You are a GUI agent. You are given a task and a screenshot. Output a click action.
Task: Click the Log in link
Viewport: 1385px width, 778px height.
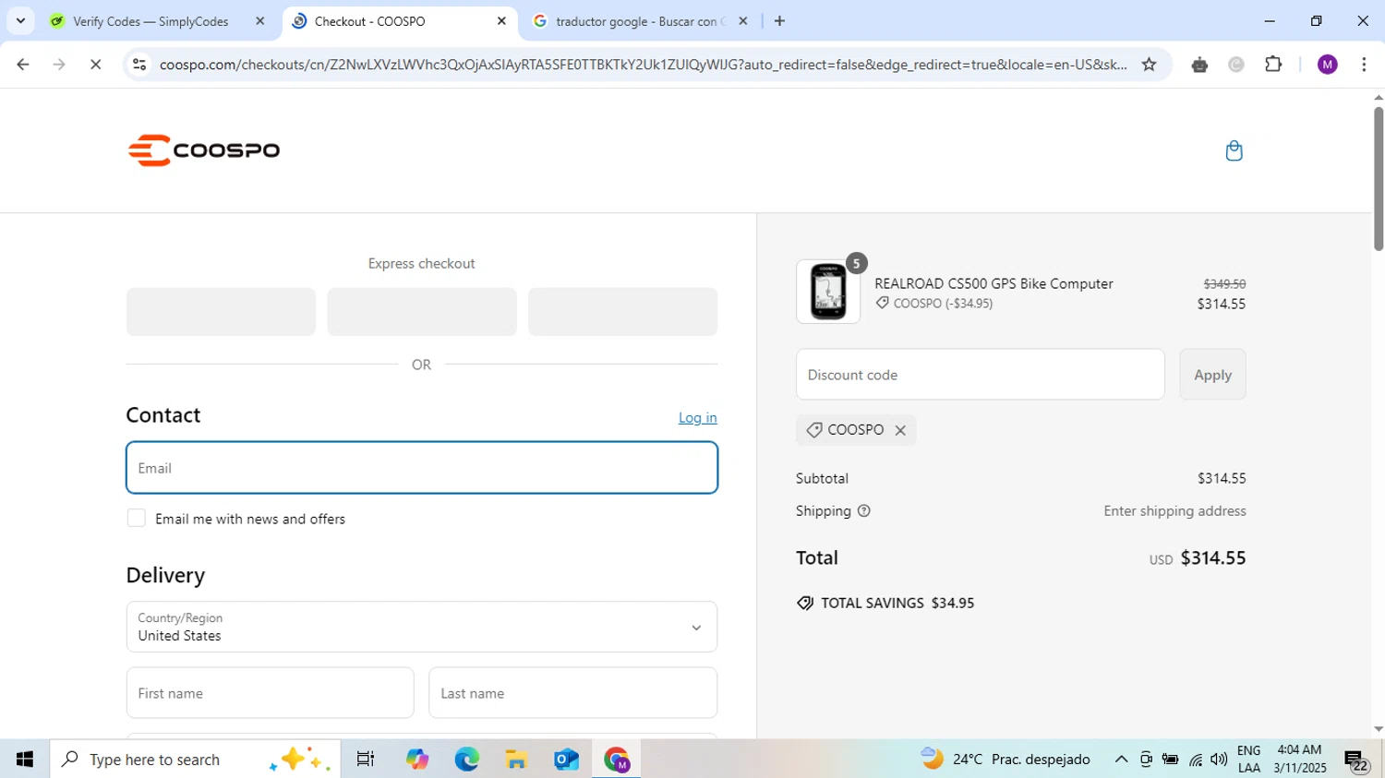pyautogui.click(x=698, y=418)
